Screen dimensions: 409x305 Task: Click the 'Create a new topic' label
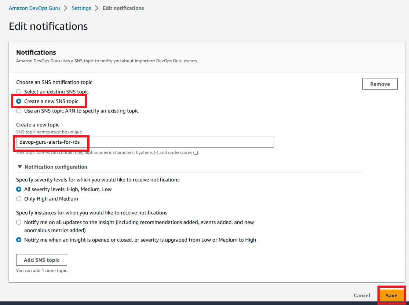[x=38, y=125]
